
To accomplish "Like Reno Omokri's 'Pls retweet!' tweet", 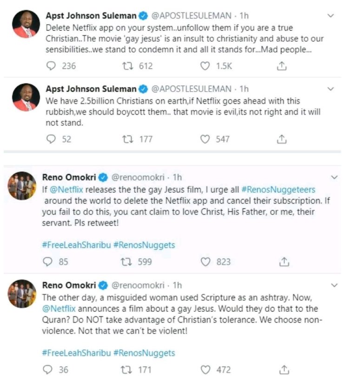I will [205, 262].
